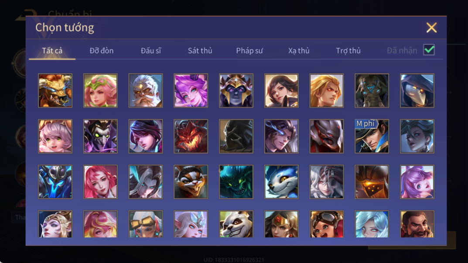This screenshot has width=468, height=263.
Task: Toggle the Đã nhận checkbox
Action: click(429, 50)
